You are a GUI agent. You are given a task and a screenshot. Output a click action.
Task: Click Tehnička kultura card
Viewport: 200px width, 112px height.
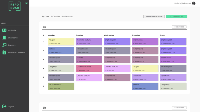[89, 42]
